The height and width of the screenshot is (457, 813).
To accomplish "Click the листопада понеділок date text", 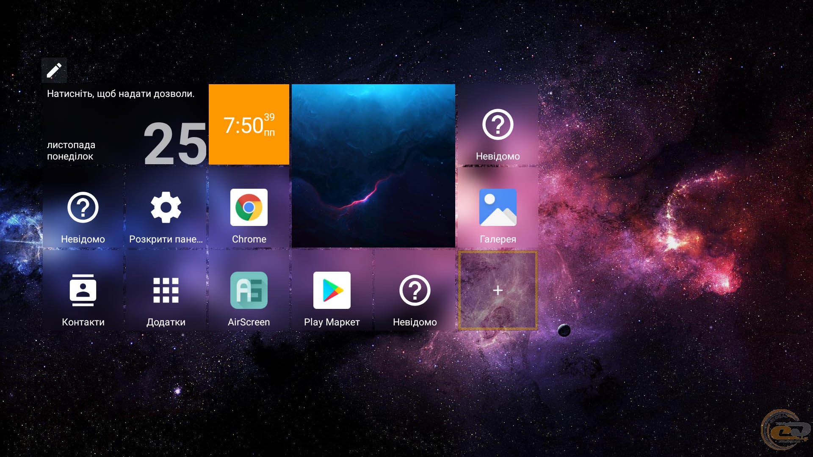I will (71, 151).
